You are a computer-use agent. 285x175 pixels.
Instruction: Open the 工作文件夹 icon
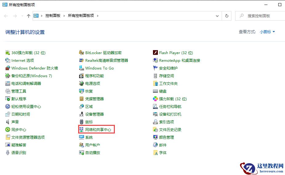click(155, 83)
